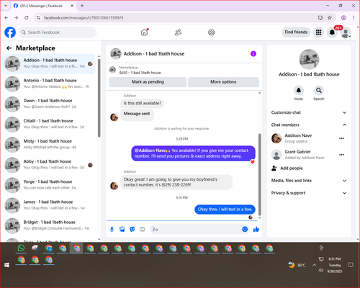
Task: Open the taskbar notification center icon
Action: tap(351, 265)
